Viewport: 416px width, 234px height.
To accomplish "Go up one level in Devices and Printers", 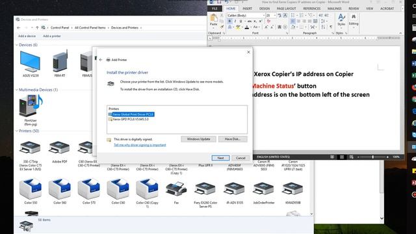I will pyautogui.click(x=37, y=27).
